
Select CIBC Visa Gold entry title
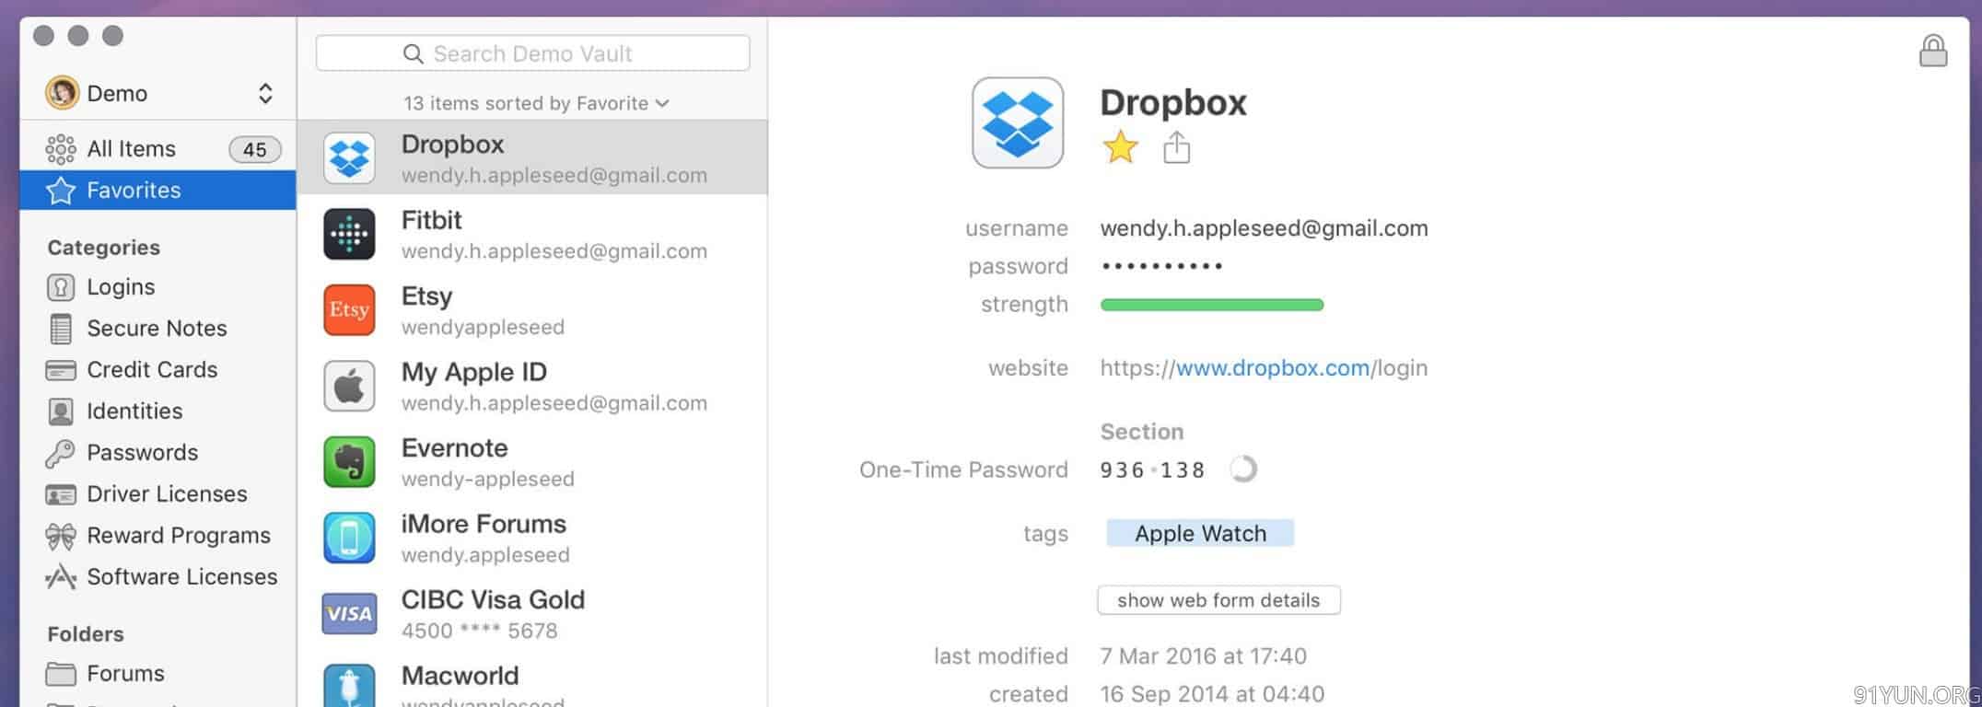pos(493,600)
